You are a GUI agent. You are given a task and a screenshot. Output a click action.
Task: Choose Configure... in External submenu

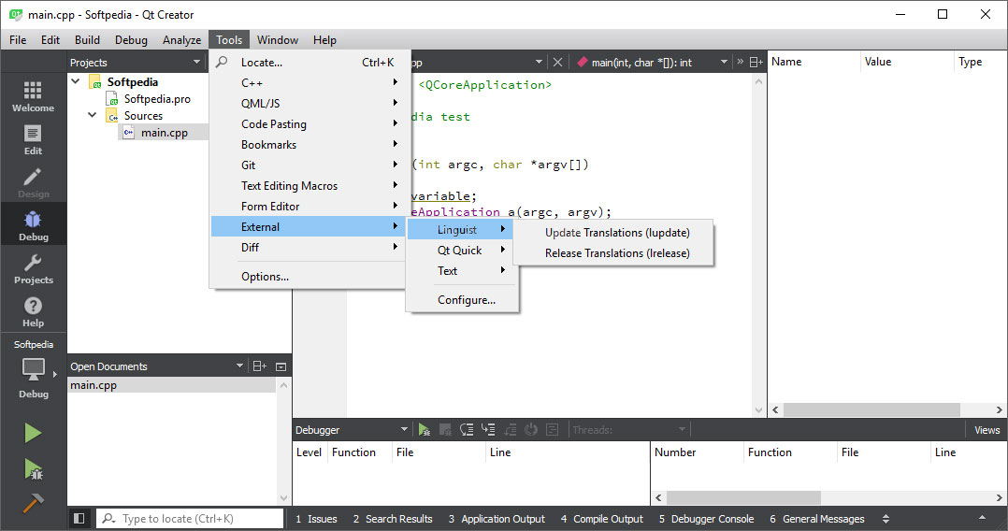point(466,300)
